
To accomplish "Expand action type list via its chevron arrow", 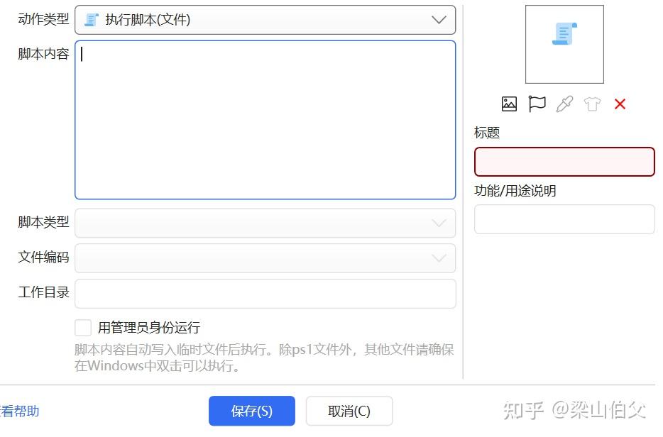I will click(x=442, y=19).
